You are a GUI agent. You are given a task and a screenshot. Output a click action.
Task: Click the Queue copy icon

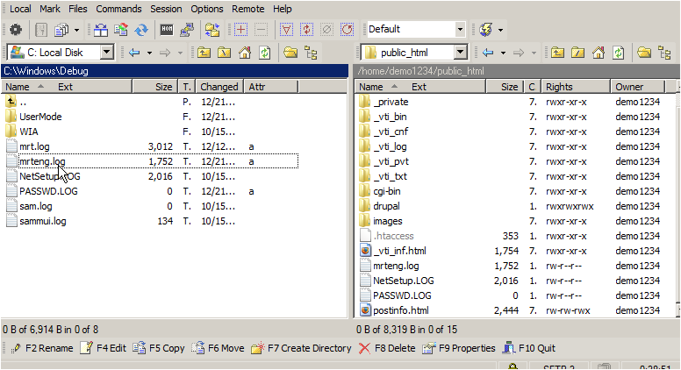pyautogui.click(x=61, y=30)
